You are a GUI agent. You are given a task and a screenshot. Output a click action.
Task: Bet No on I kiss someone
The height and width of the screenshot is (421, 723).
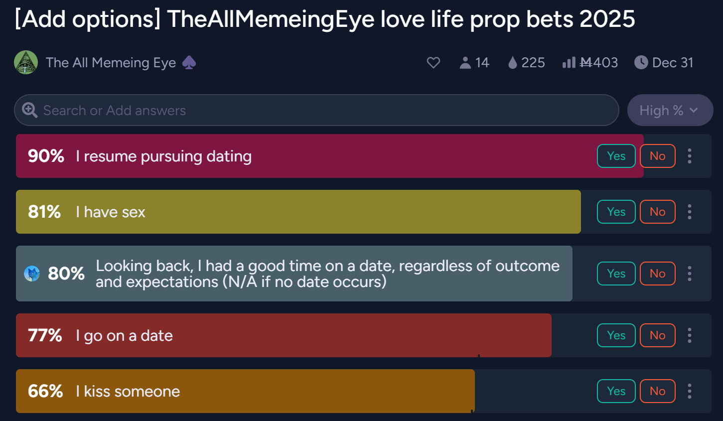(658, 391)
